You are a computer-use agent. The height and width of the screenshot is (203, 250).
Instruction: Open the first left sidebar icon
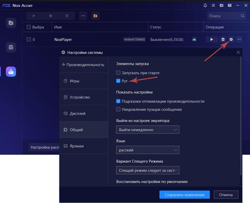pyautogui.click(x=11, y=23)
